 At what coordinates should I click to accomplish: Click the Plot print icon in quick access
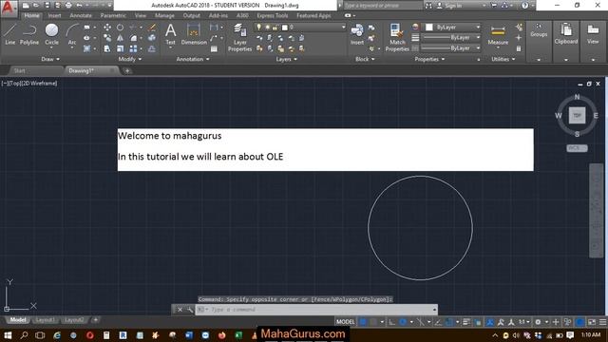pyautogui.click(x=68, y=6)
